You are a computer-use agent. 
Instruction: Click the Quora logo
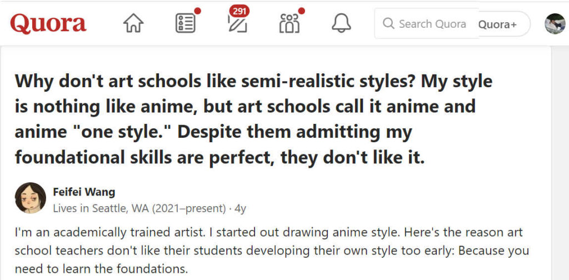point(48,23)
